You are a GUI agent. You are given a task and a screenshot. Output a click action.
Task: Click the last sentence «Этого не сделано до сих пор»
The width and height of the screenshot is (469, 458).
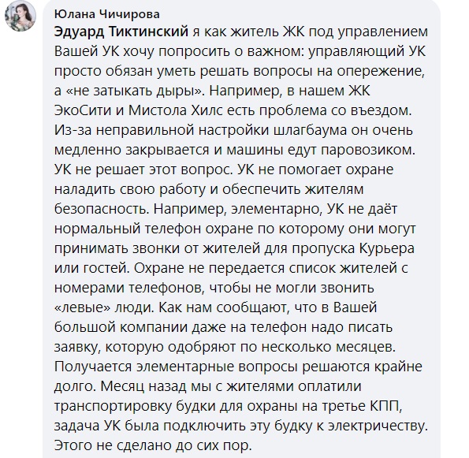152,445
